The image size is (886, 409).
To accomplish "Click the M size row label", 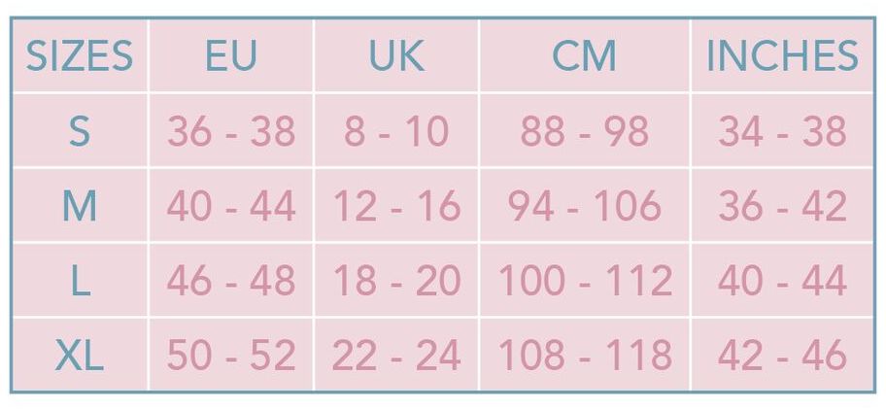I will click(80, 206).
